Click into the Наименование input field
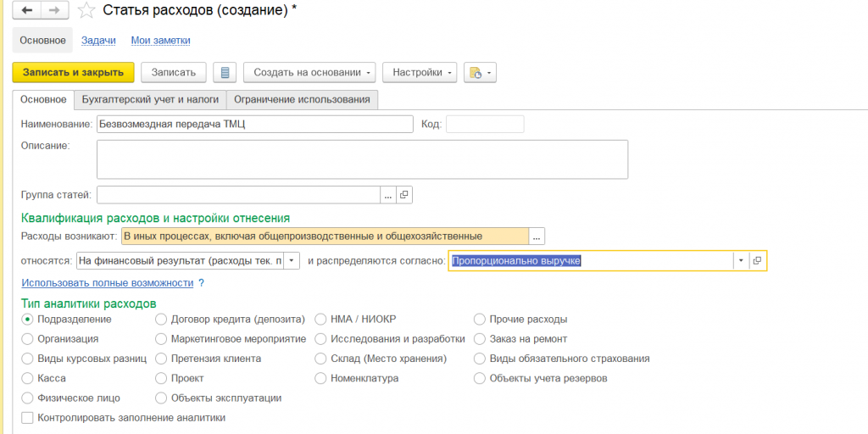This screenshot has height=434, width=868. (x=254, y=125)
